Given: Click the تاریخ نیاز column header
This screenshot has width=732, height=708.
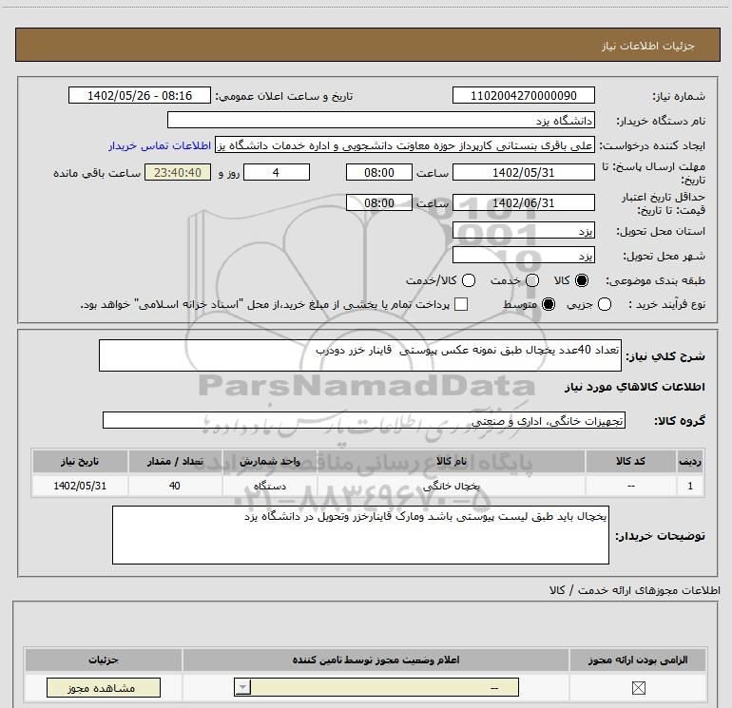Looking at the screenshot, I should pos(80,462).
